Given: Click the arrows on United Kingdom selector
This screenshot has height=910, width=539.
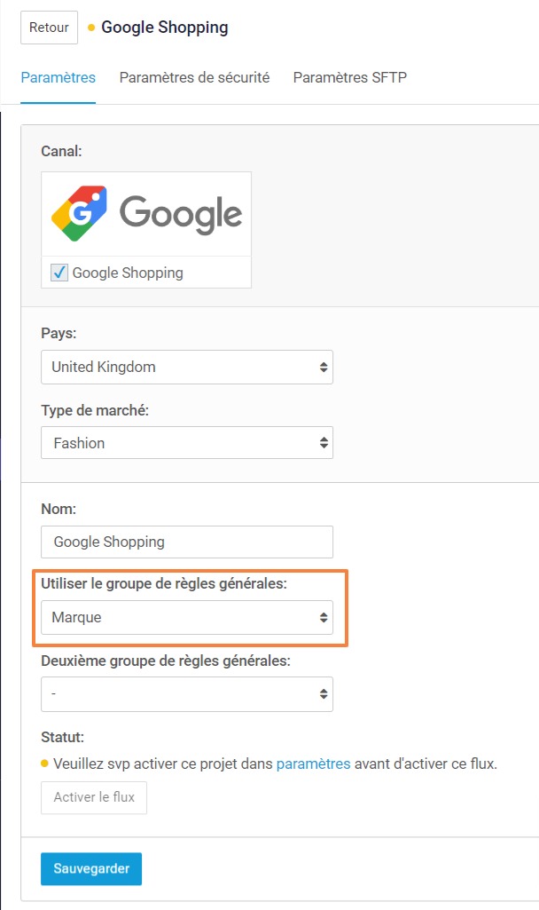Looking at the screenshot, I should click(324, 367).
